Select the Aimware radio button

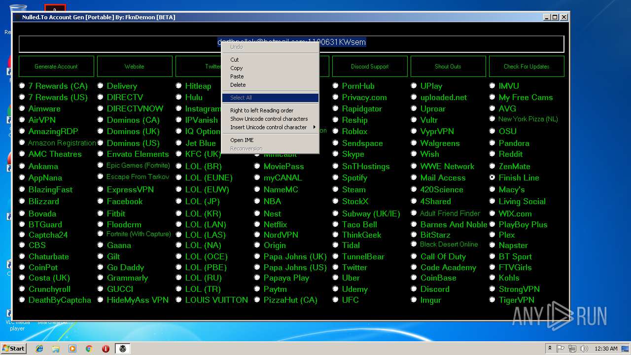coord(22,108)
